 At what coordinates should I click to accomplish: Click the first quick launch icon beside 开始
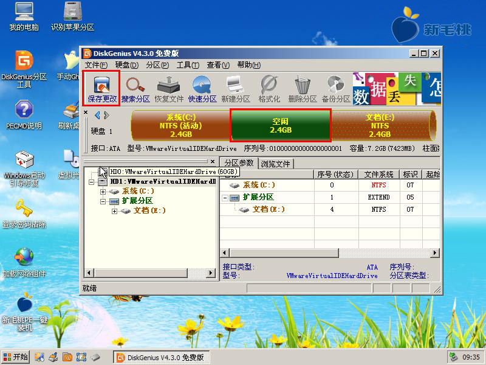(x=39, y=357)
